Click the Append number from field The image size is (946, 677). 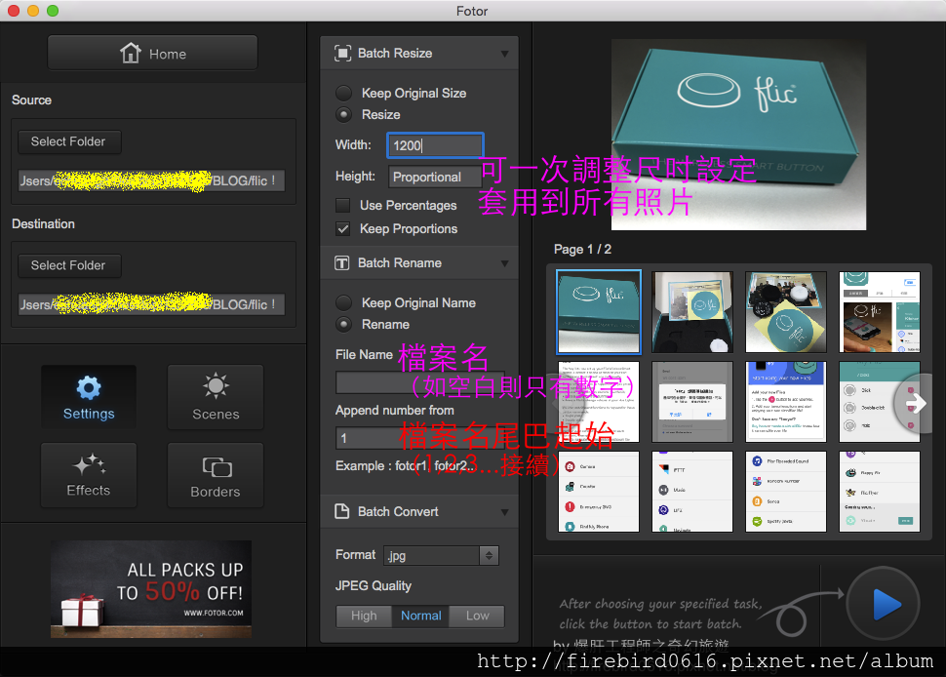point(420,438)
